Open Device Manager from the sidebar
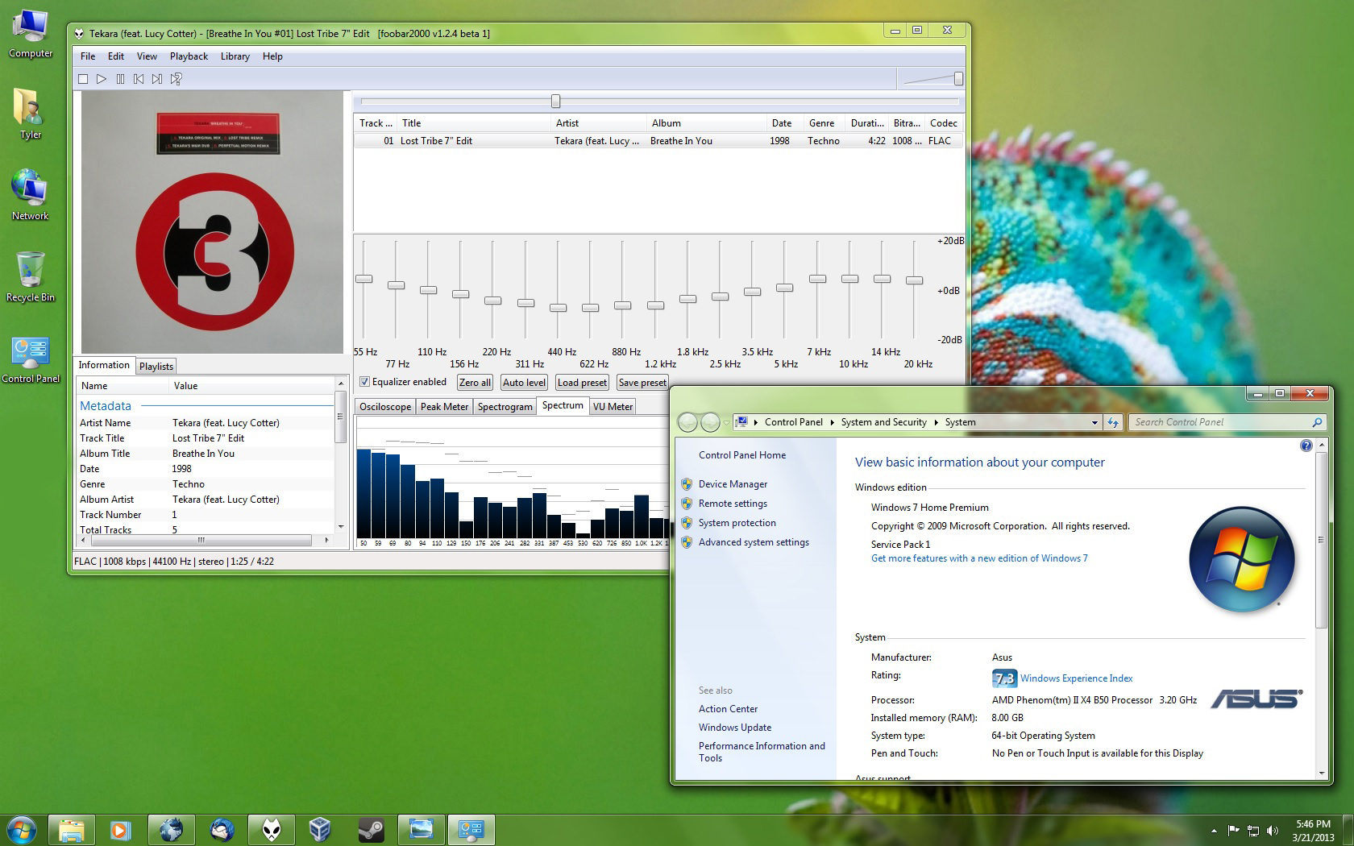 pyautogui.click(x=733, y=484)
